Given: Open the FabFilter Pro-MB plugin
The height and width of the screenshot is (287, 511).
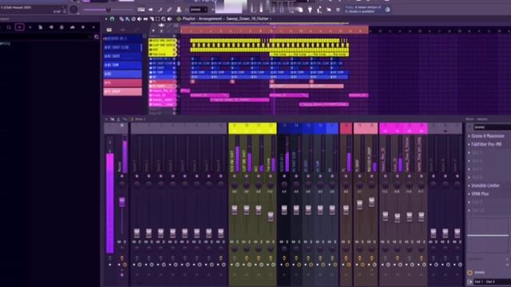Looking at the screenshot, I should point(486,144).
